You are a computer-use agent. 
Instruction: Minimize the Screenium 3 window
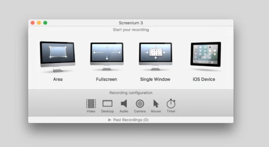pyautogui.click(x=39, y=23)
